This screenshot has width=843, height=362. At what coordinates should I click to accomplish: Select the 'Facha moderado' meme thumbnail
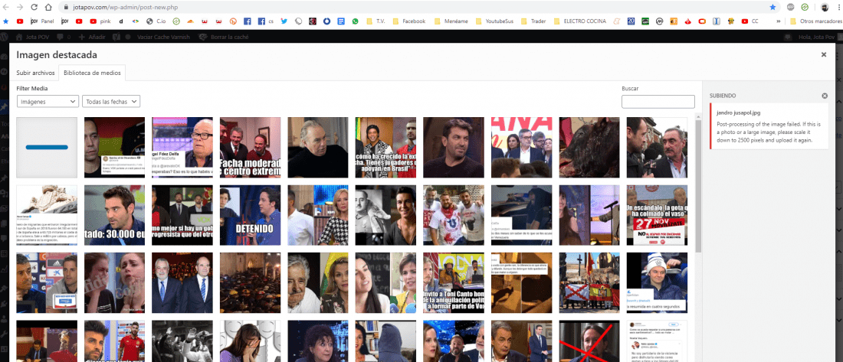pos(250,147)
